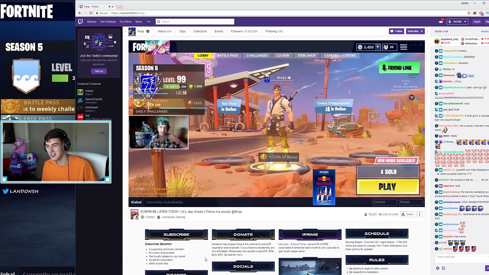Click the PRIME panel banner

click(310, 235)
